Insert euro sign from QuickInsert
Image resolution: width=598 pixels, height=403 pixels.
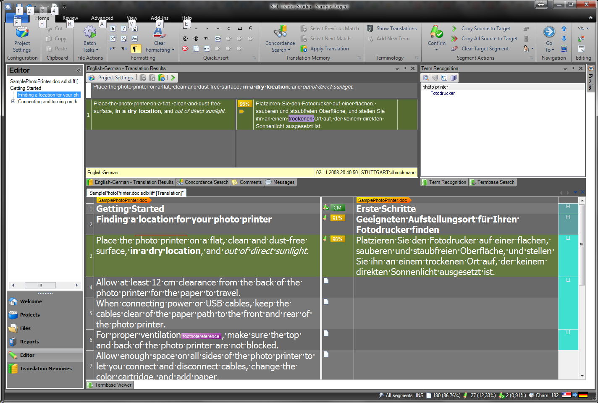pos(251,29)
